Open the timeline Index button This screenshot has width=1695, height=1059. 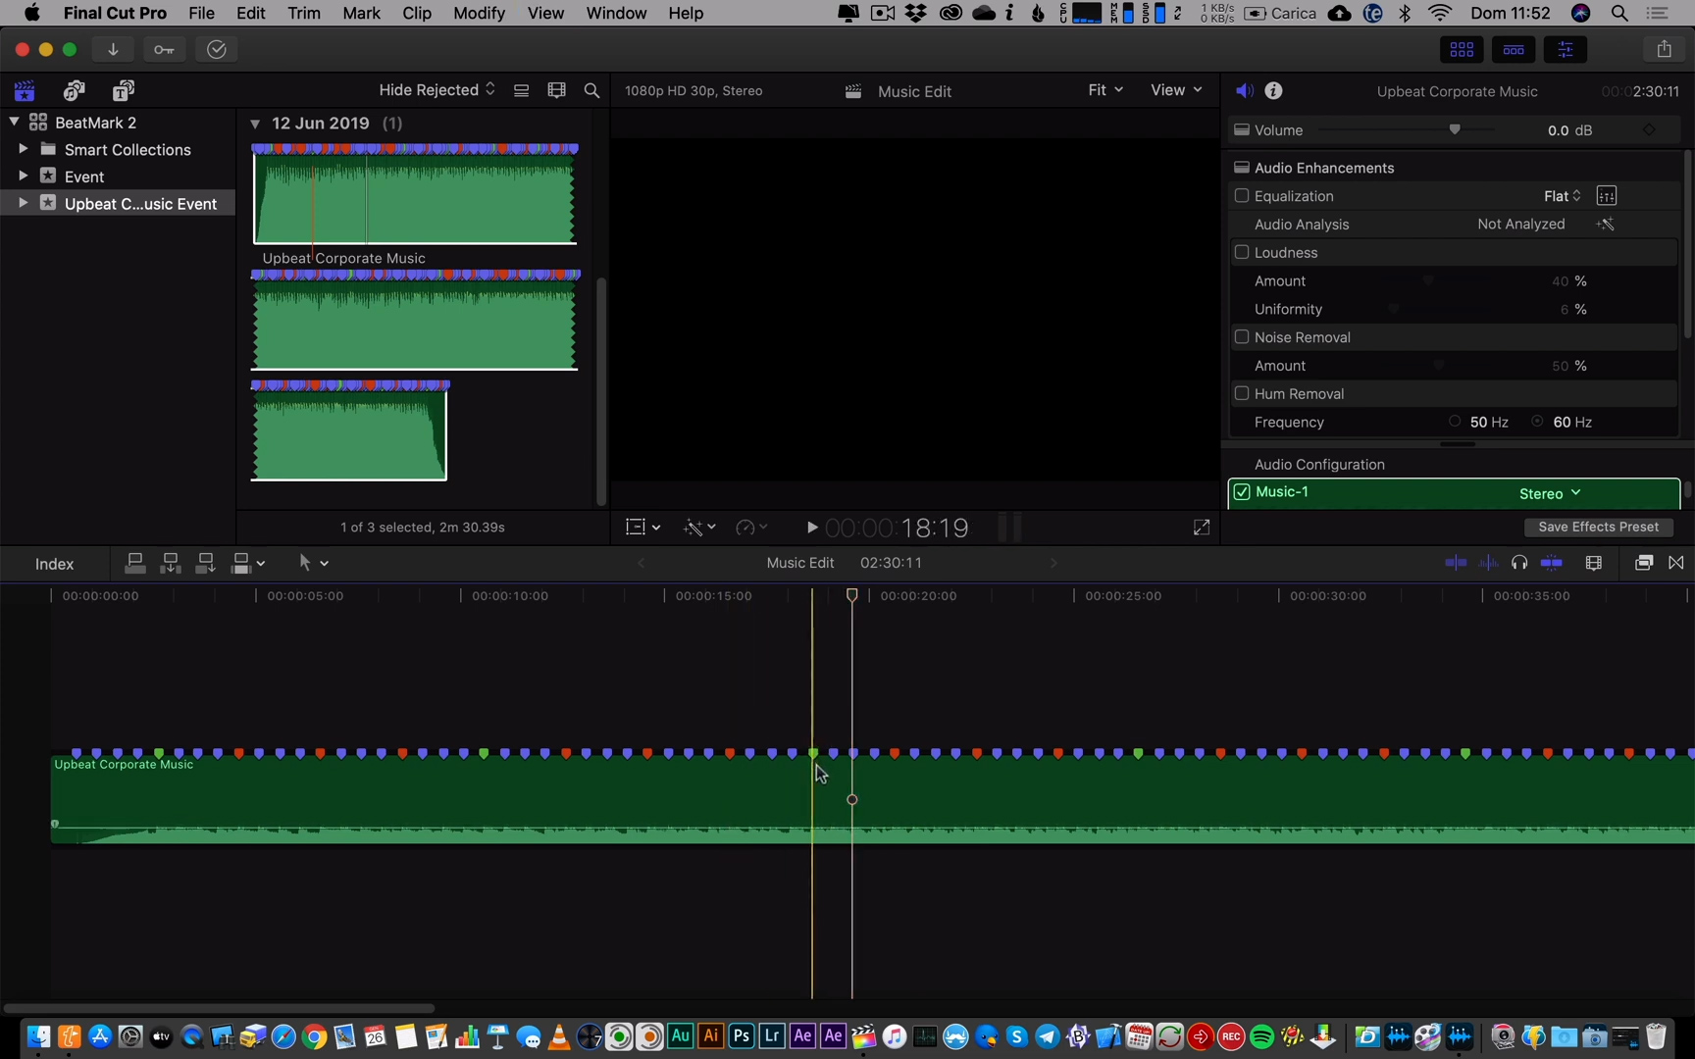click(55, 564)
